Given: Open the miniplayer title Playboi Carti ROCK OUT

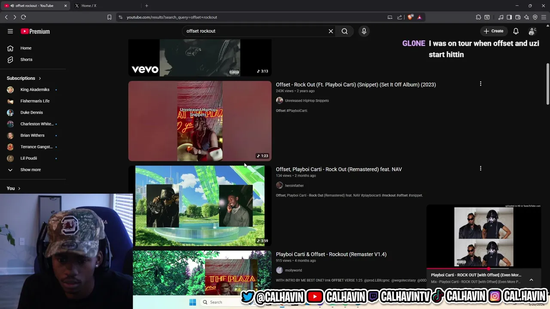Looking at the screenshot, I should point(476,275).
